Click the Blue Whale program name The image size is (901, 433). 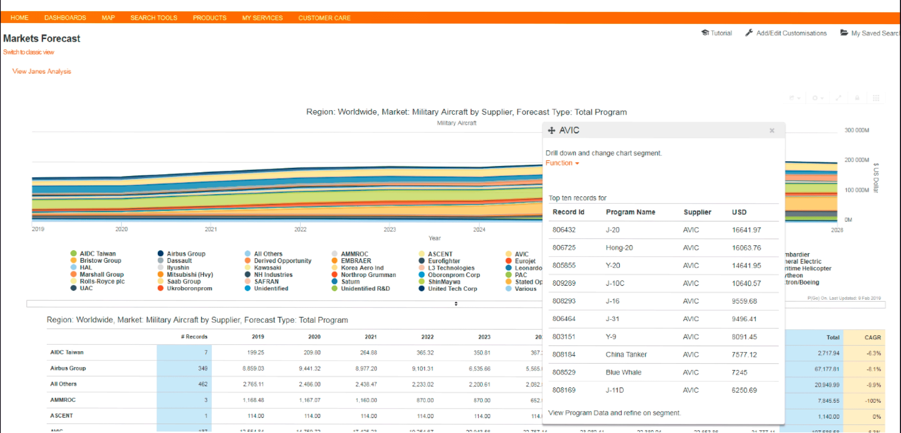623,373
